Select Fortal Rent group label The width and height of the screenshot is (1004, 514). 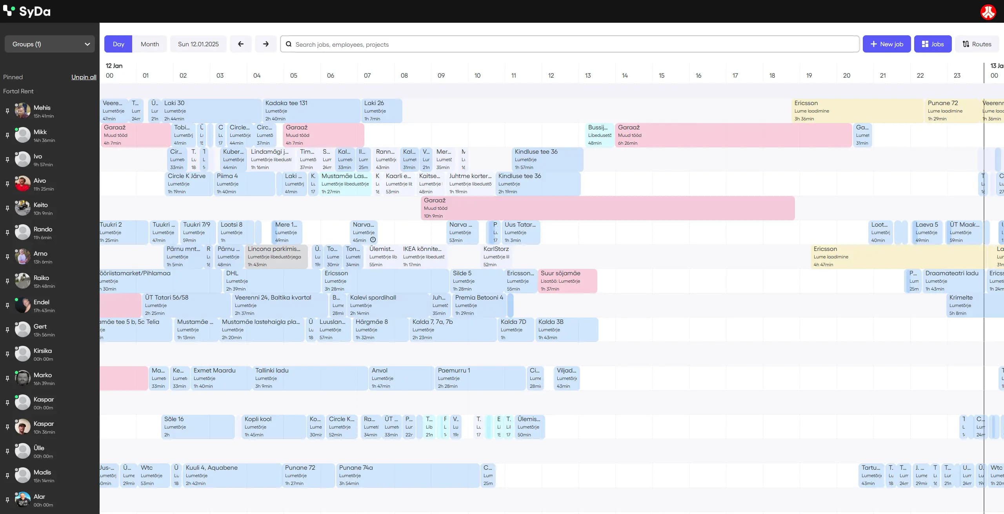(x=18, y=91)
